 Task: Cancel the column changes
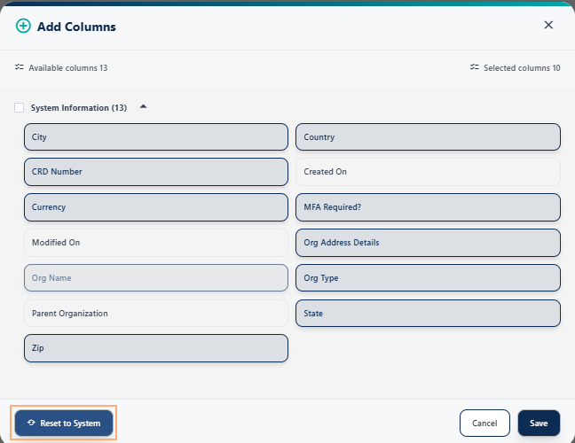(x=484, y=424)
